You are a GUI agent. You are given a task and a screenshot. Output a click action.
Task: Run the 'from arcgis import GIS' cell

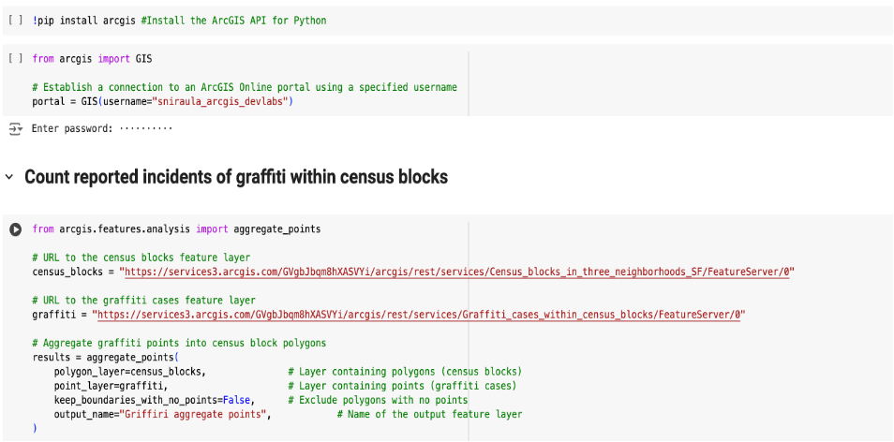coord(14,58)
